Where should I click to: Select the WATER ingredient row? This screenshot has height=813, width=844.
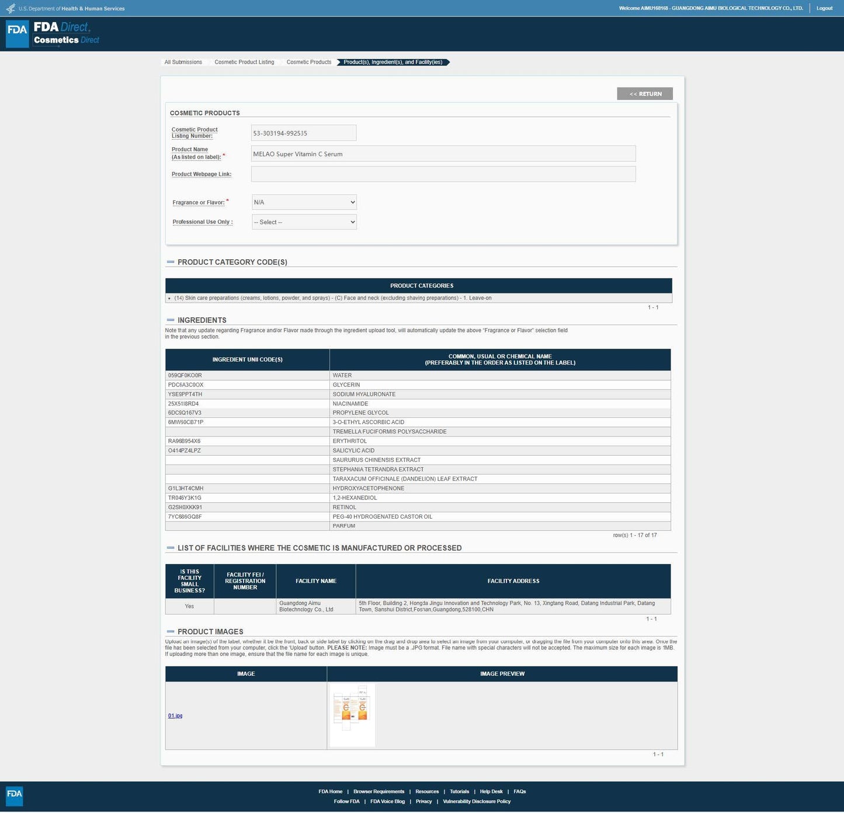(x=418, y=376)
